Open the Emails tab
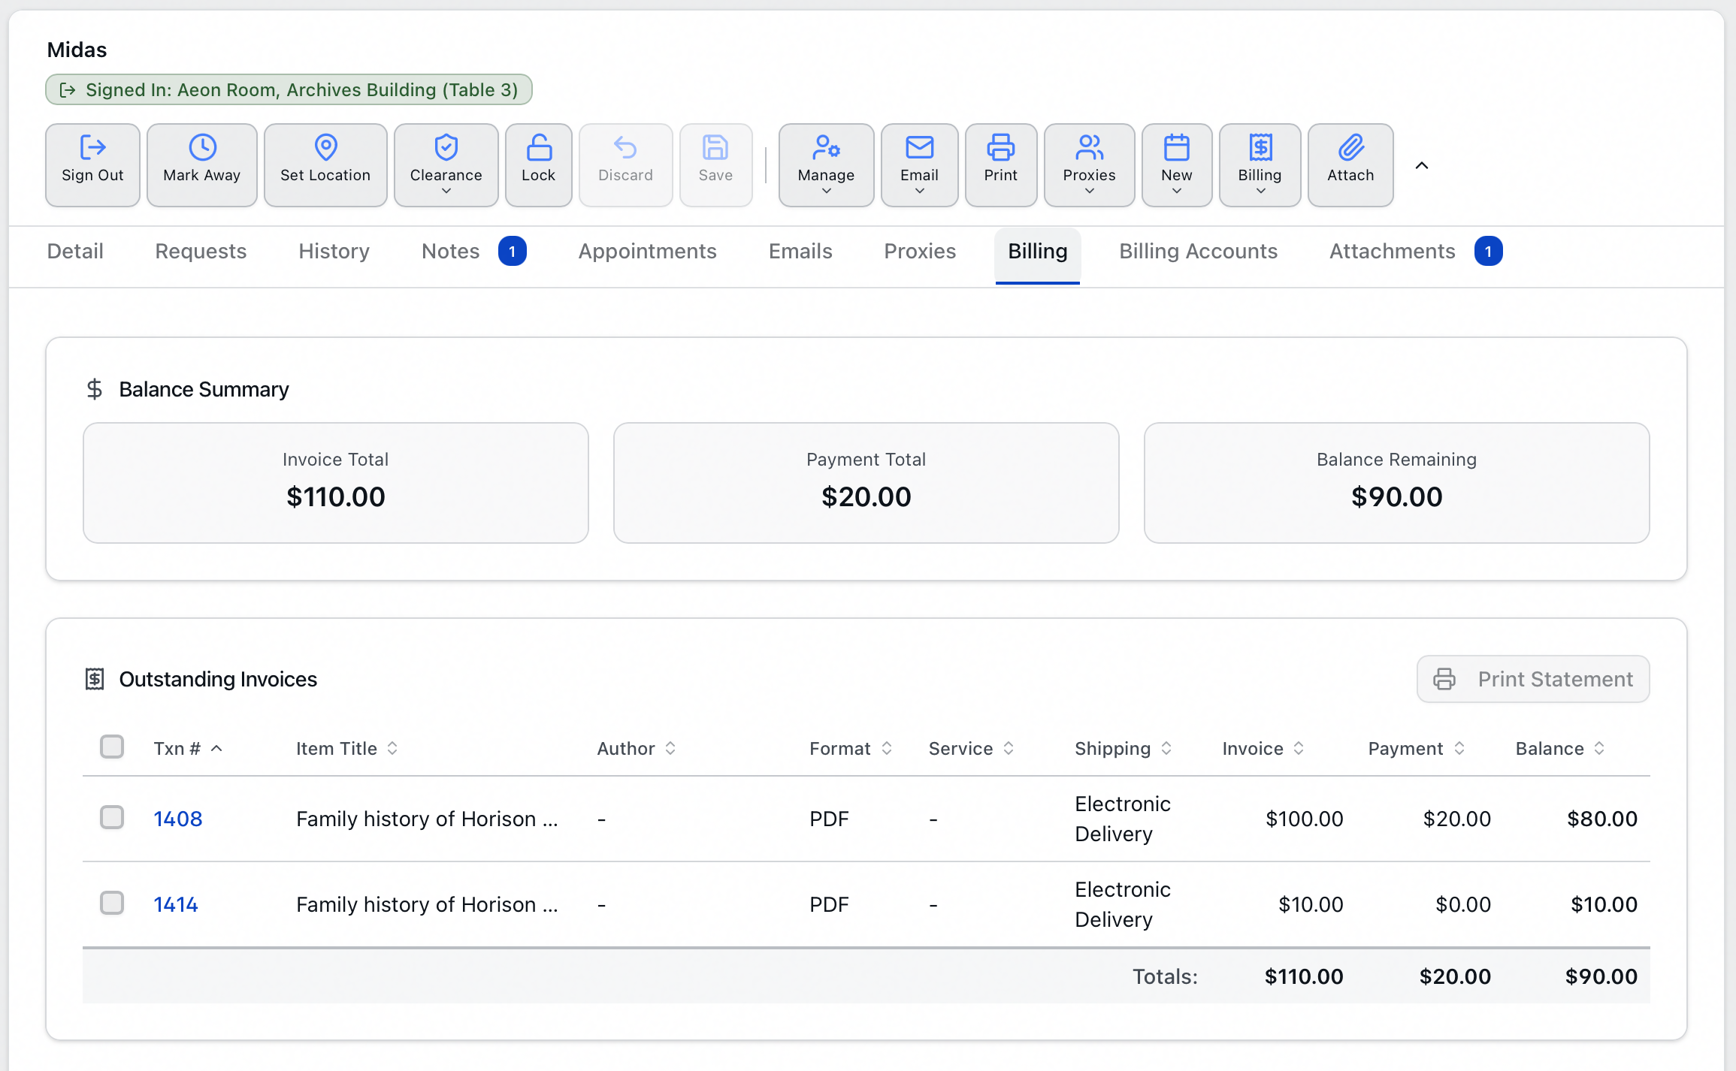Image resolution: width=1736 pixels, height=1071 pixels. (800, 252)
